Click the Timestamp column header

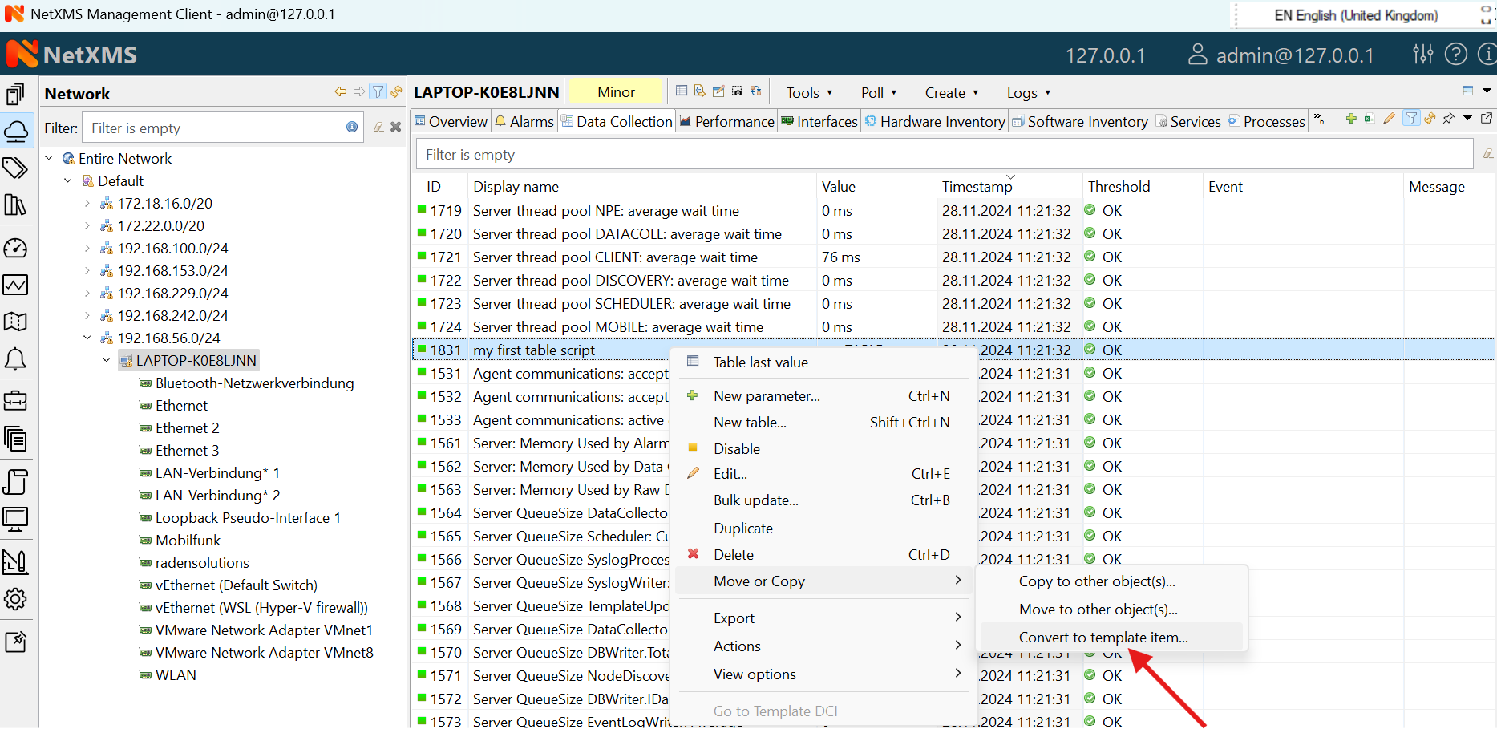click(x=977, y=187)
